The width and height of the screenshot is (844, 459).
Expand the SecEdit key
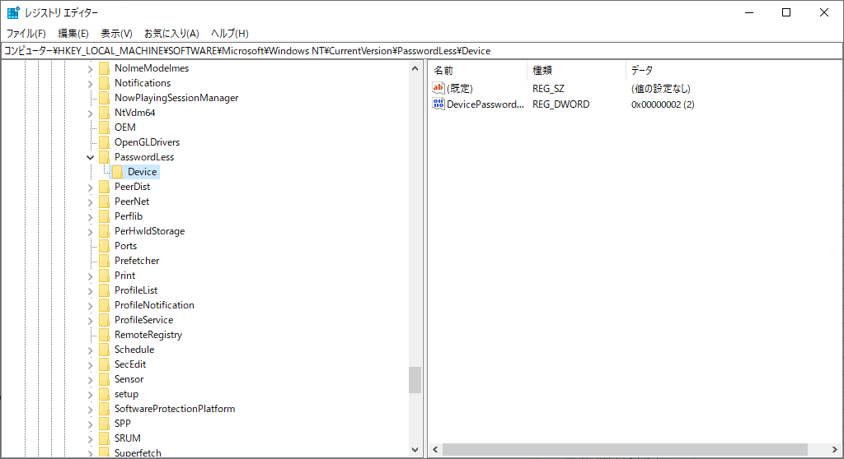click(x=91, y=365)
